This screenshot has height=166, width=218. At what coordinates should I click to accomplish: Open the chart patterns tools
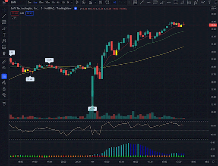pyautogui.click(x=4, y=41)
